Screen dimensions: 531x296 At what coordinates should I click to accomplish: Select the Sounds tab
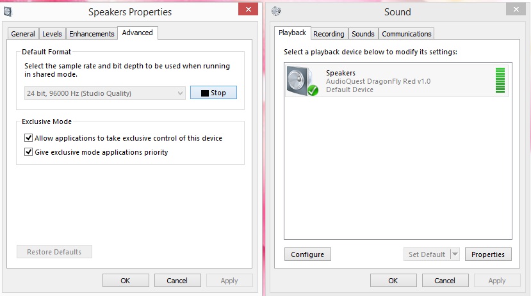tap(363, 34)
